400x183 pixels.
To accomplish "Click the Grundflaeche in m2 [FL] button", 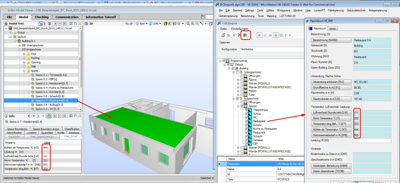I will pos(331,88).
